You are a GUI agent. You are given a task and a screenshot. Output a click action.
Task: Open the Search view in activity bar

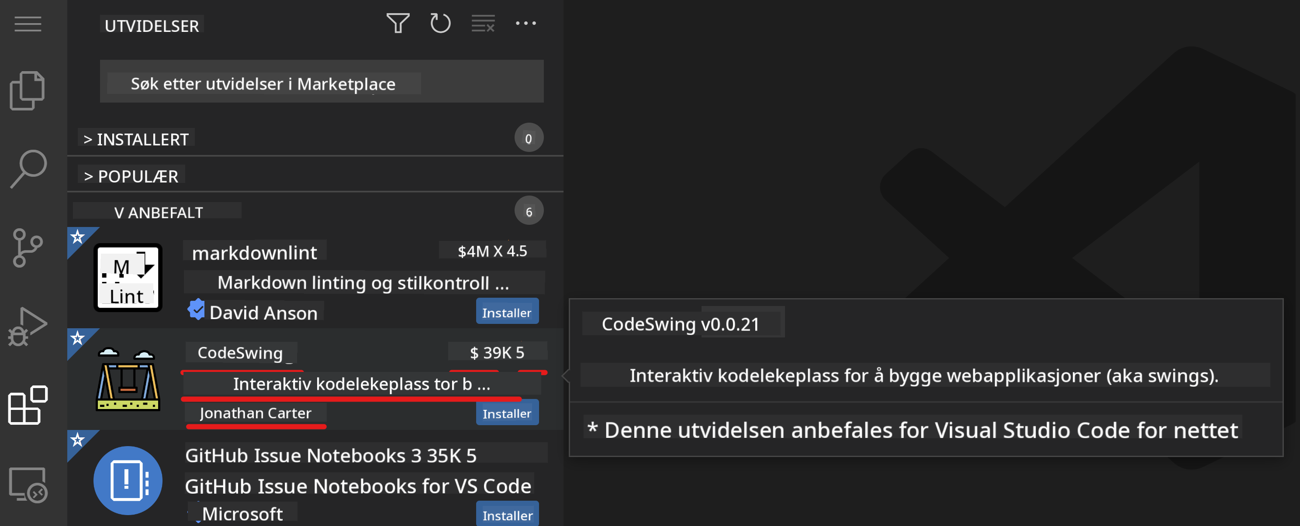coord(28,169)
